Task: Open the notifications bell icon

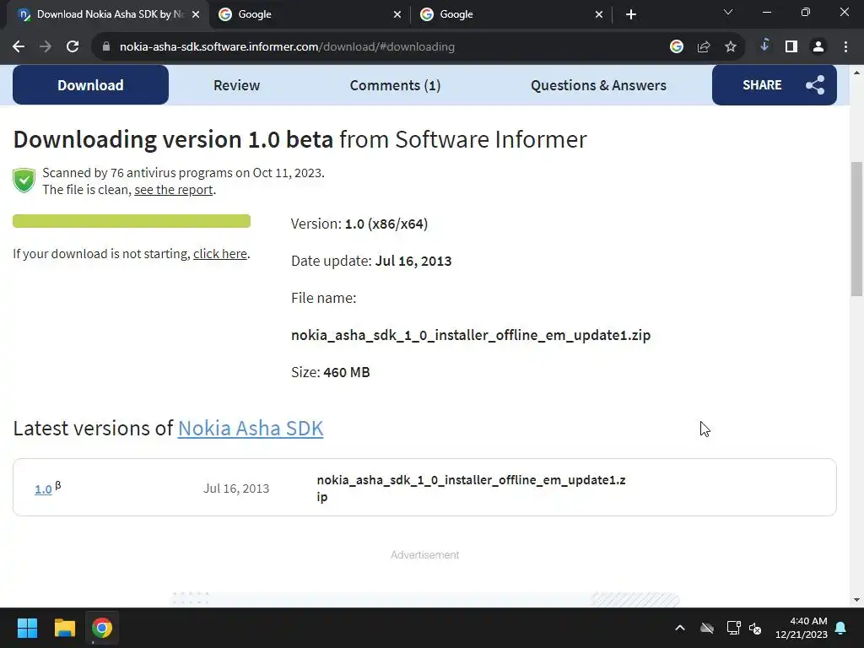Action: pyautogui.click(x=841, y=628)
